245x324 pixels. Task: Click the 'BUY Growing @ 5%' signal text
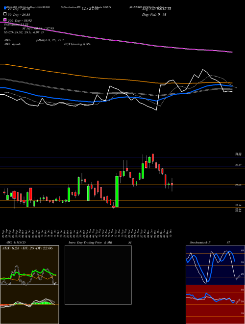(77, 44)
